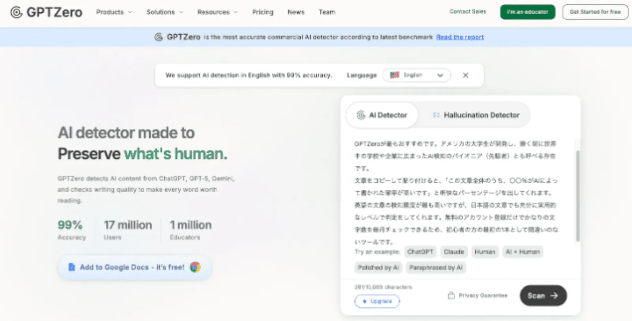Open the Products menu
This screenshot has width=632, height=321.
(x=114, y=12)
